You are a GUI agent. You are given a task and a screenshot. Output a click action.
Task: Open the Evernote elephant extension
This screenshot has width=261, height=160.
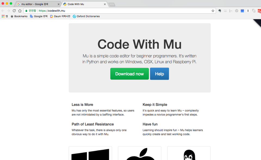pos(220,11)
